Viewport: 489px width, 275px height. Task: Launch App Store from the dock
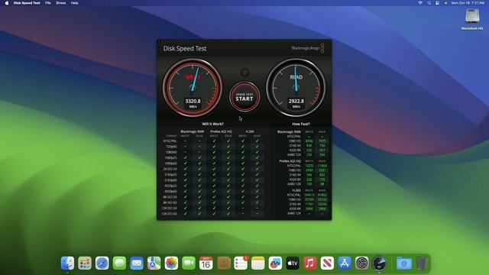click(345, 263)
